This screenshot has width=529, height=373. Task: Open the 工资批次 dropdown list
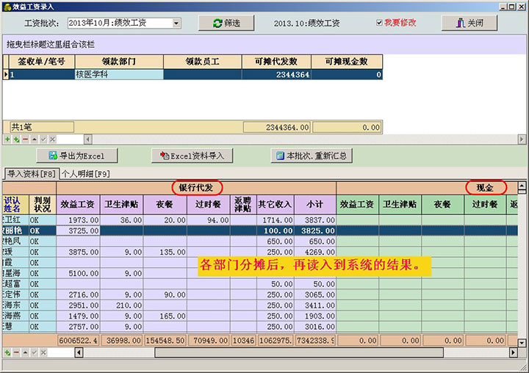click(x=176, y=23)
